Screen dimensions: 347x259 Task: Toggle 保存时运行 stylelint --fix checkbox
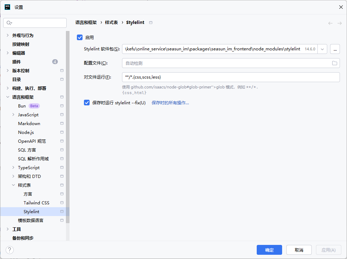pos(87,103)
